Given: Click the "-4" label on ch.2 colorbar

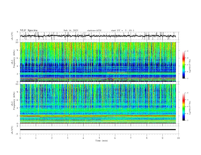Looking at the screenshot, I should click(187, 100).
